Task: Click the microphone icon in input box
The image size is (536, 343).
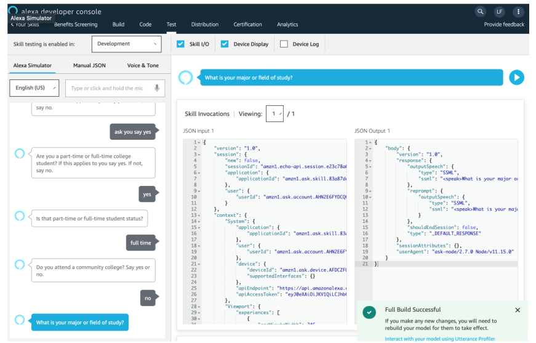Action: coord(157,88)
